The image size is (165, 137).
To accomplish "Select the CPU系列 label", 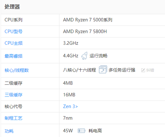I will coord(14,20).
